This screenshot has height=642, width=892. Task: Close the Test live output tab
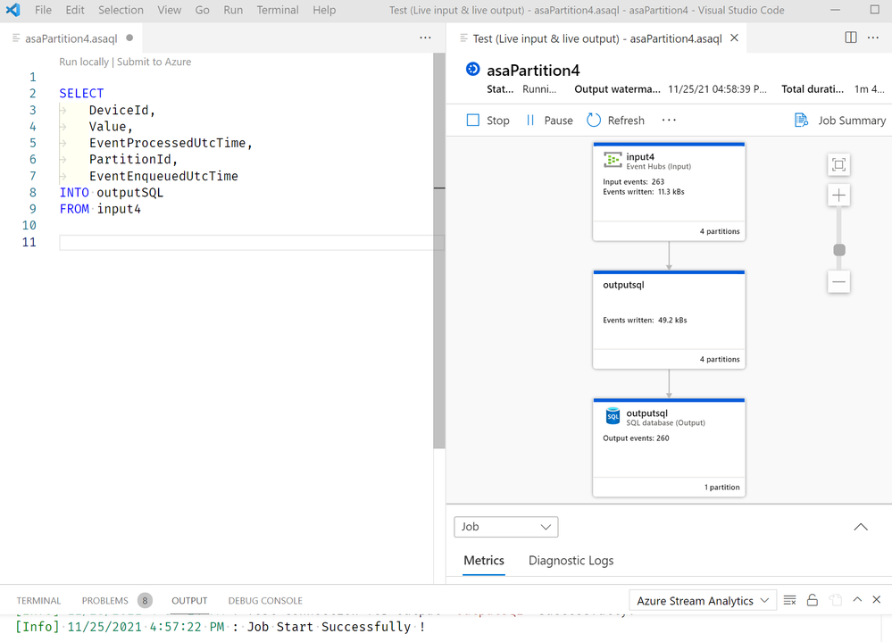tap(735, 38)
